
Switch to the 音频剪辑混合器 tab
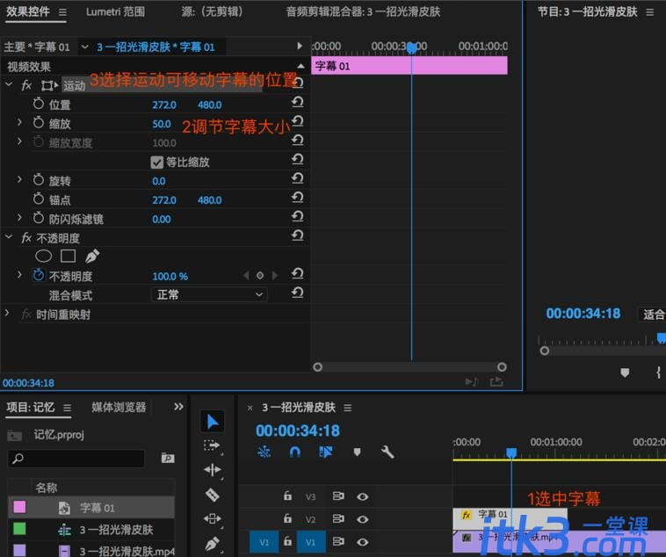coord(363,11)
